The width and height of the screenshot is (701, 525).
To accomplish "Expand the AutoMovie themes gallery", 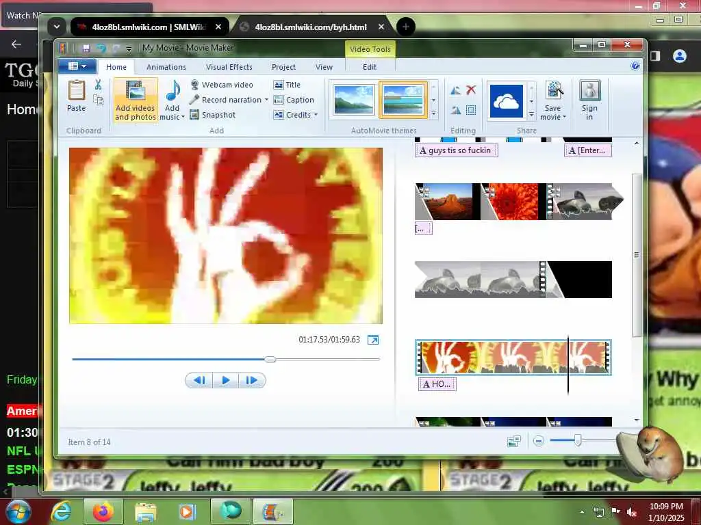I will point(433,114).
